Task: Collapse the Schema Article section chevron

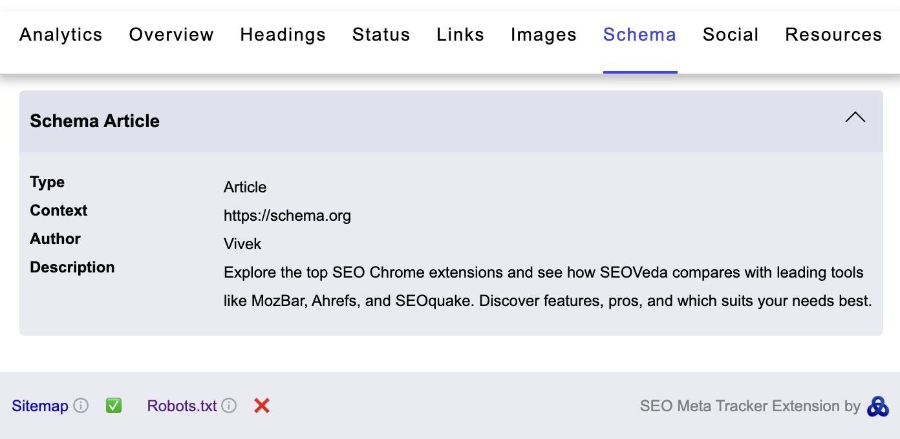Action: click(855, 117)
